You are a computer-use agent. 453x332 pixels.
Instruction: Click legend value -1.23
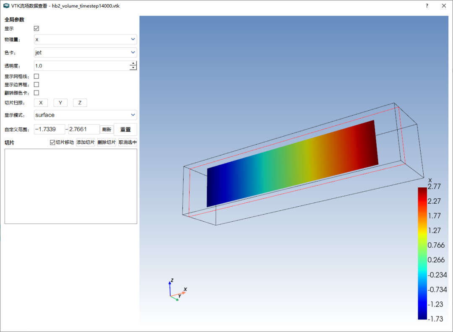(x=435, y=304)
